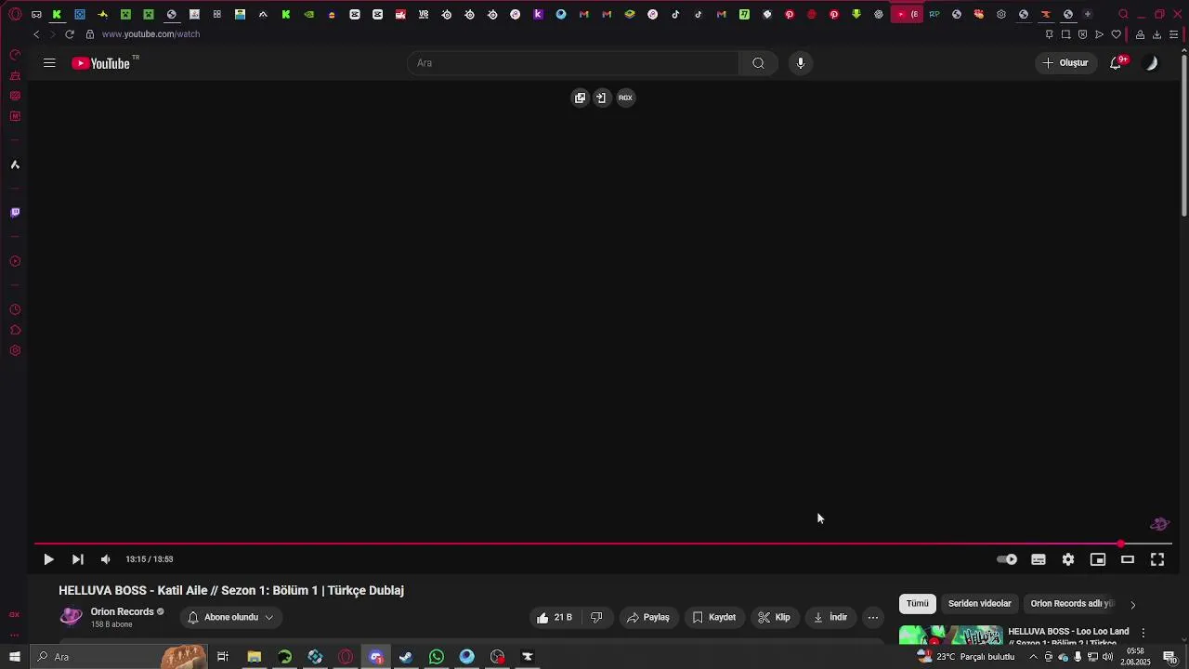Create a clip with Klip

(x=774, y=617)
